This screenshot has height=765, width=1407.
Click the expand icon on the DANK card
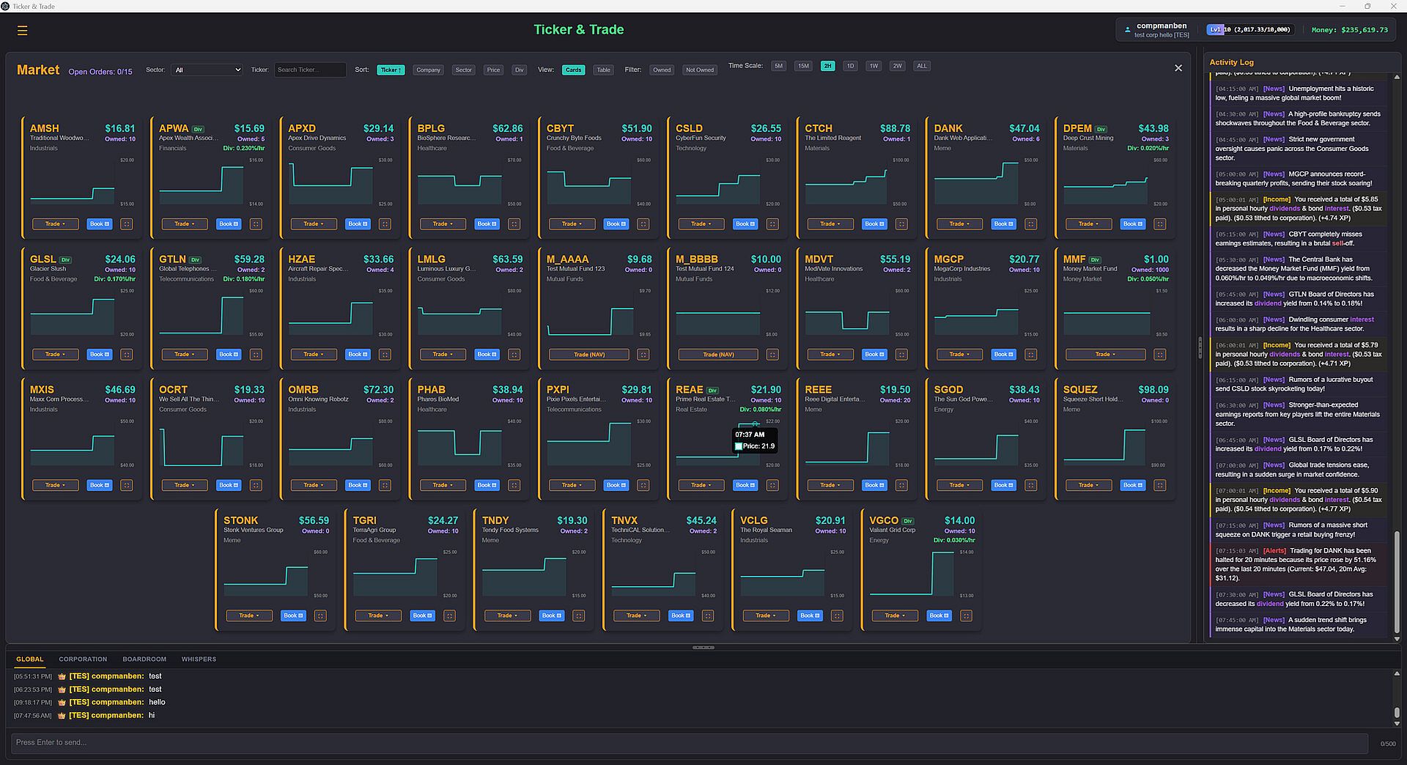point(1031,224)
